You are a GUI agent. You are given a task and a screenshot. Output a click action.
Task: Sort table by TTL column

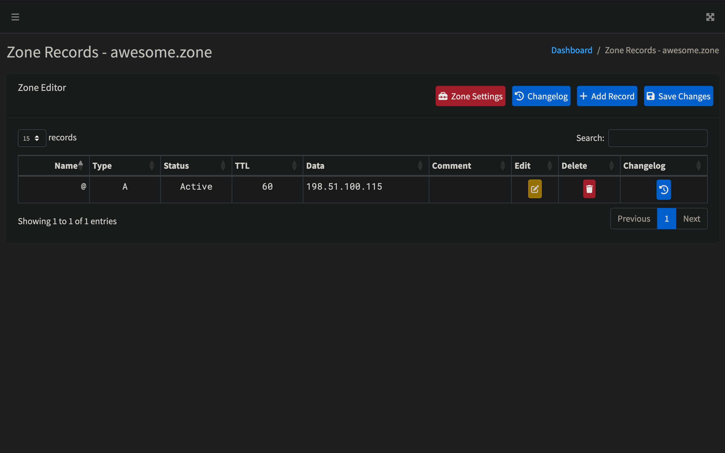click(268, 166)
